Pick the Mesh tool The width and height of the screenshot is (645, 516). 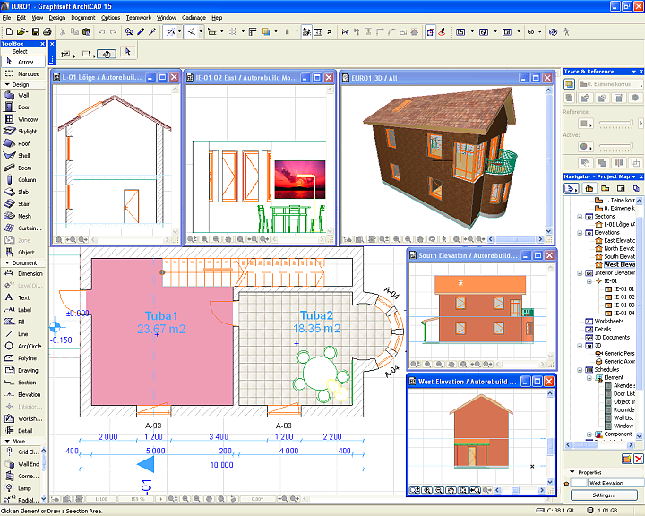pyautogui.click(x=23, y=216)
